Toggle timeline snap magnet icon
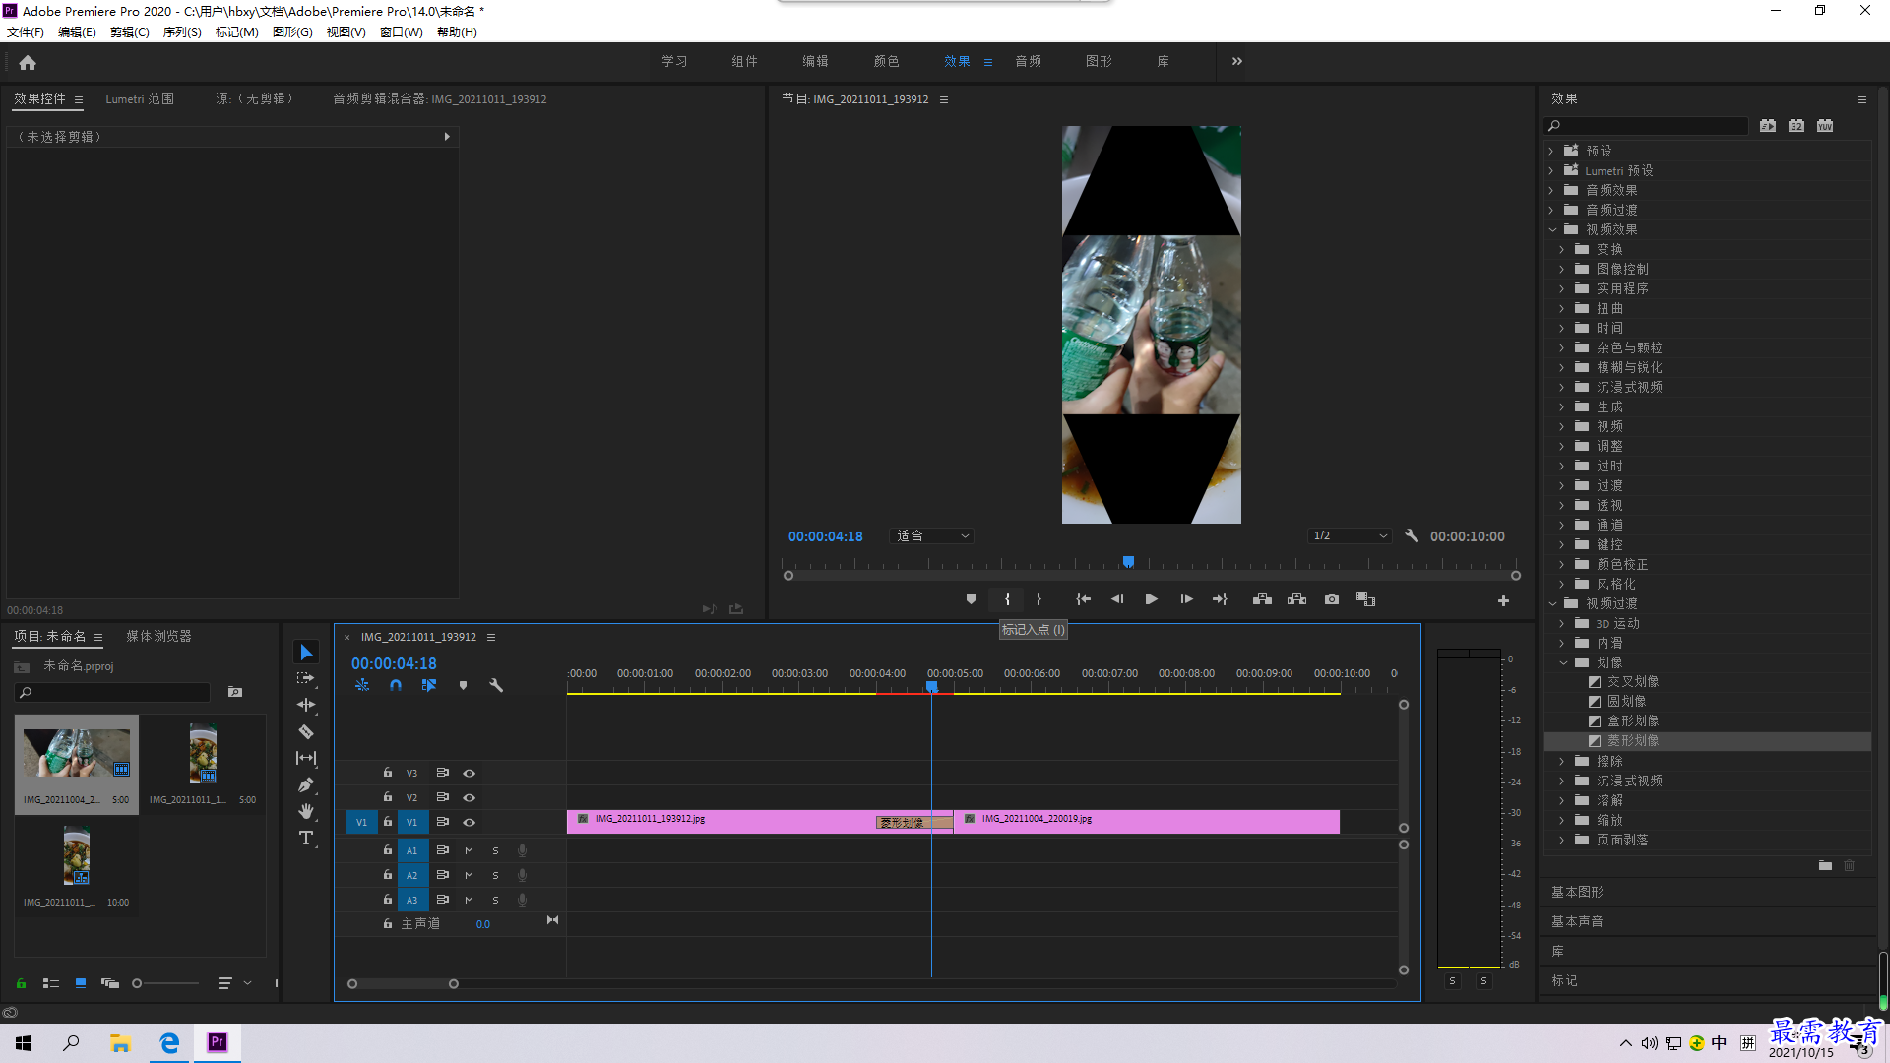The height and width of the screenshot is (1063, 1890). click(x=396, y=685)
